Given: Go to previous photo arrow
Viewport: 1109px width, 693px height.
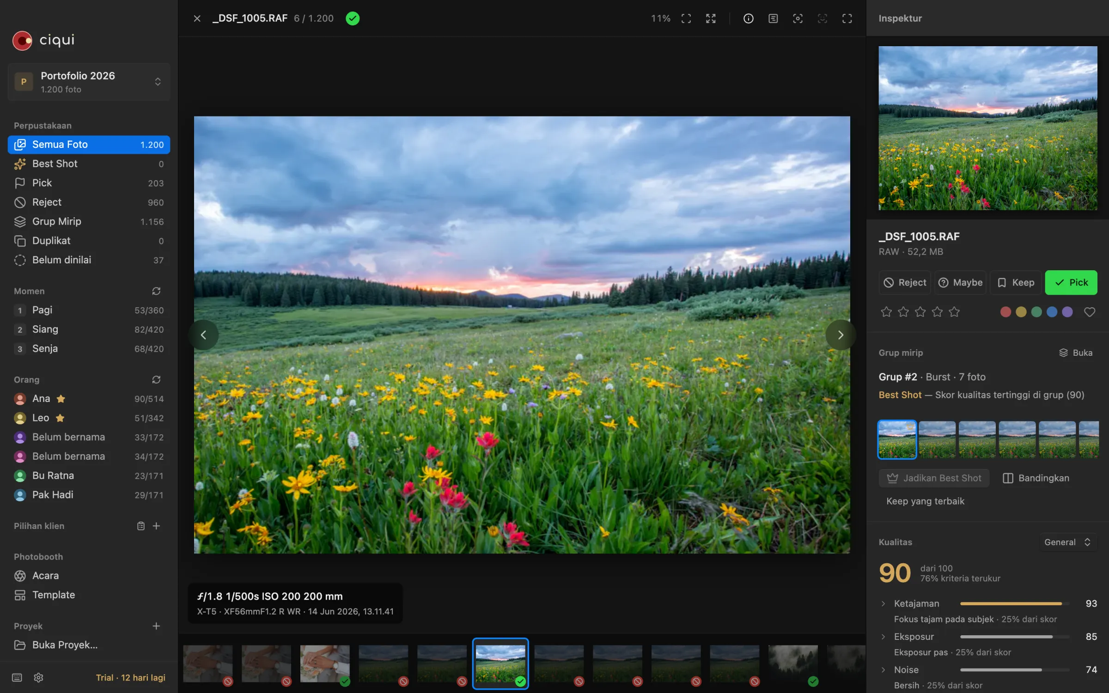Looking at the screenshot, I should coord(203,335).
